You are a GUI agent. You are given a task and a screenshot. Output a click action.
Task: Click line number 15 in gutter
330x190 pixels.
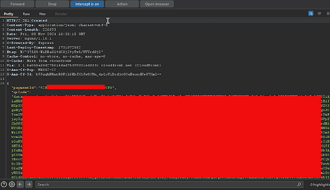(2, 83)
